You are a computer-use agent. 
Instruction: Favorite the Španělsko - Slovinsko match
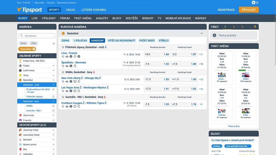point(63,66)
